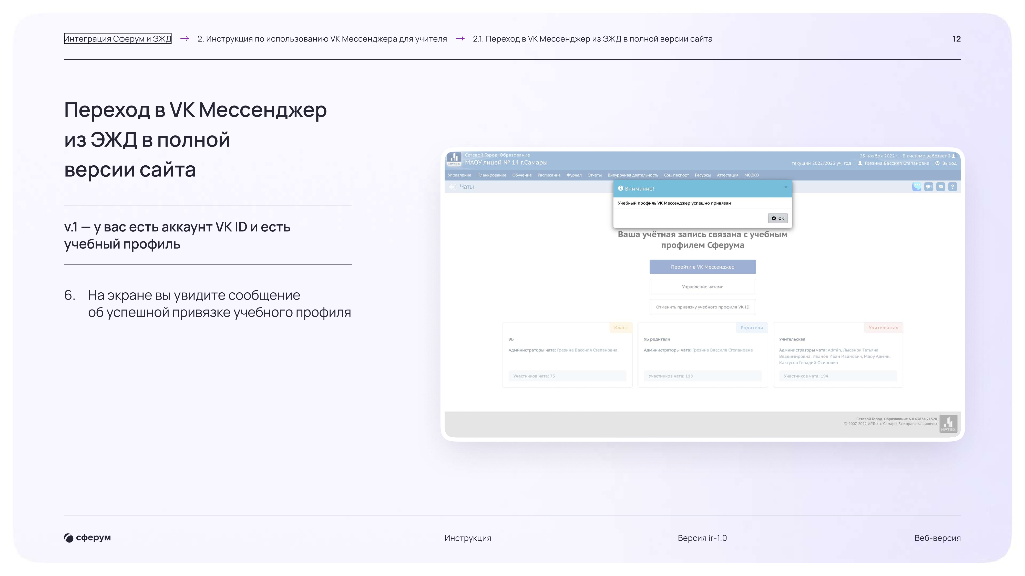Click the back arrow icon beside Чаты
1025x576 pixels.
point(452,187)
